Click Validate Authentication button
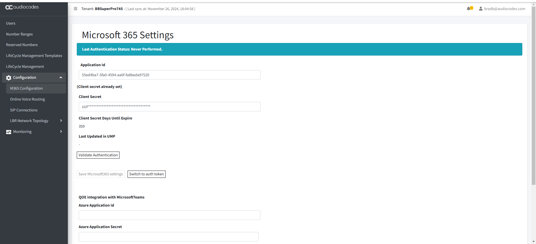536x244 pixels. click(x=98, y=155)
